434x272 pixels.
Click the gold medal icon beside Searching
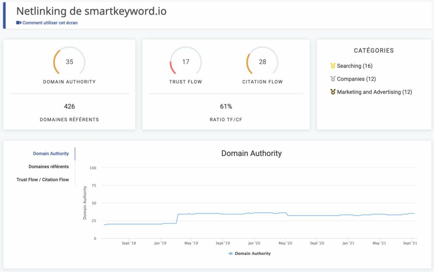[x=333, y=66]
